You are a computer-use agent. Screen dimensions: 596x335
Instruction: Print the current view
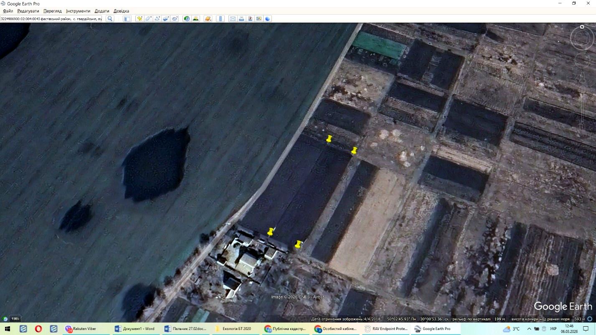tap(241, 19)
